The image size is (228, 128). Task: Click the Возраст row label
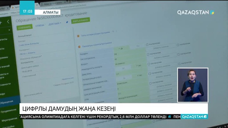84,64
